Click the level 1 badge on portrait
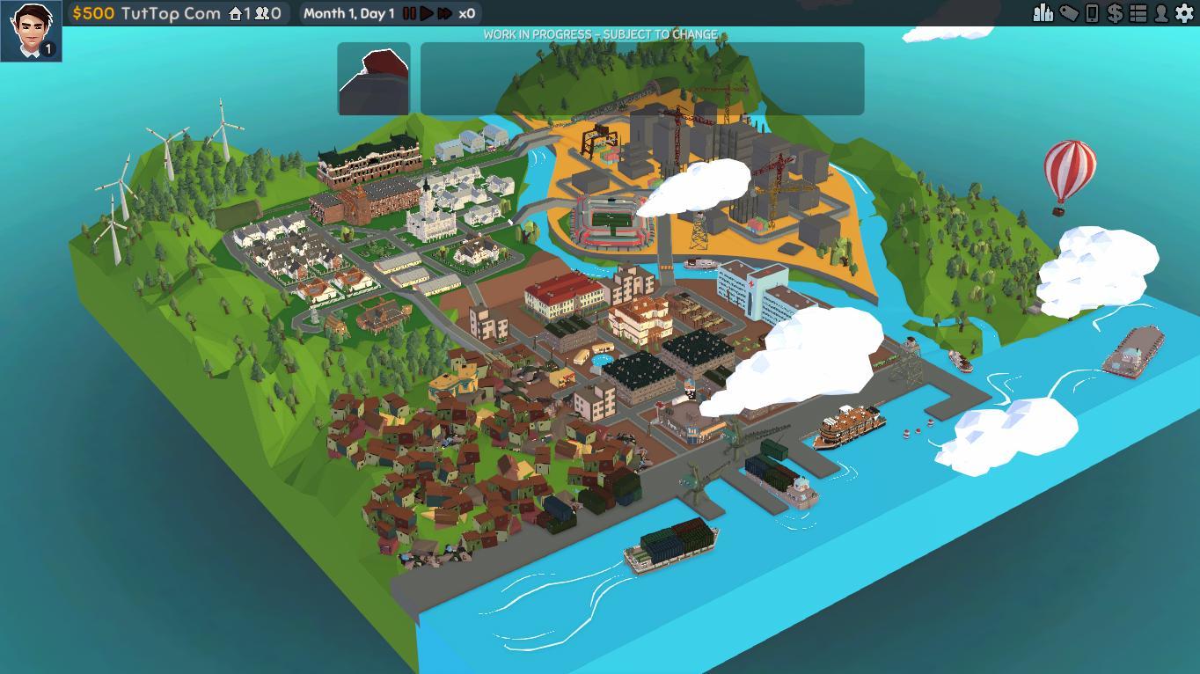1200x674 pixels. [x=48, y=49]
